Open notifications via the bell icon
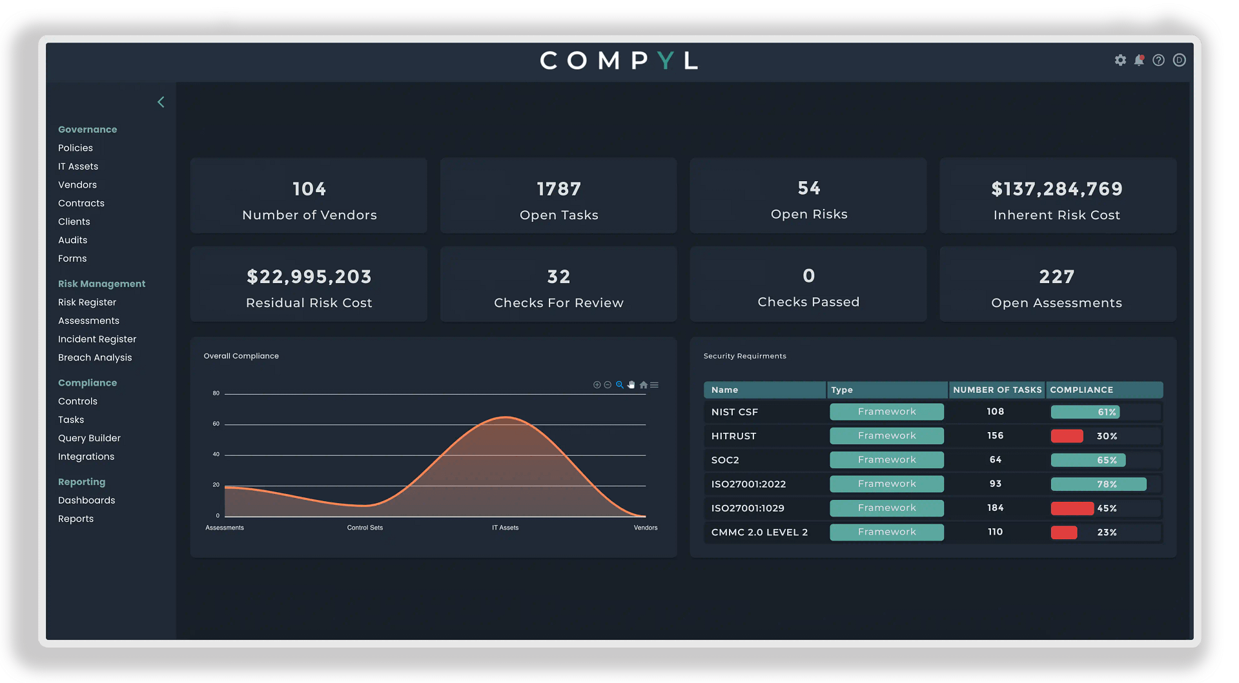The image size is (1239, 683). 1139,60
